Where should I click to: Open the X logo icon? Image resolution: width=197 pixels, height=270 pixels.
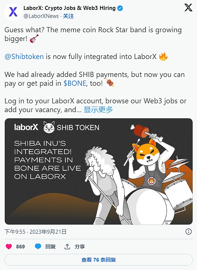pyautogui.click(x=188, y=8)
